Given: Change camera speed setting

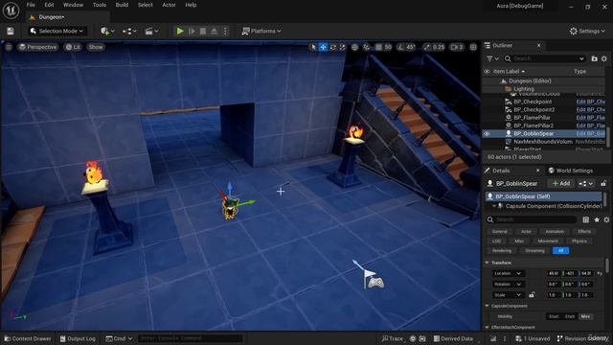Looking at the screenshot, I should (457, 47).
